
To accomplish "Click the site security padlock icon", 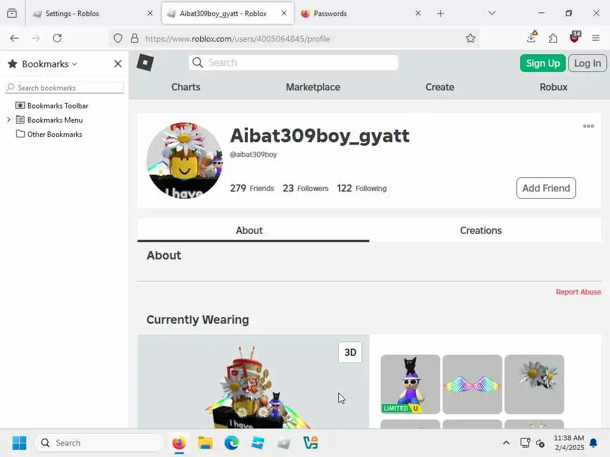I will [135, 38].
